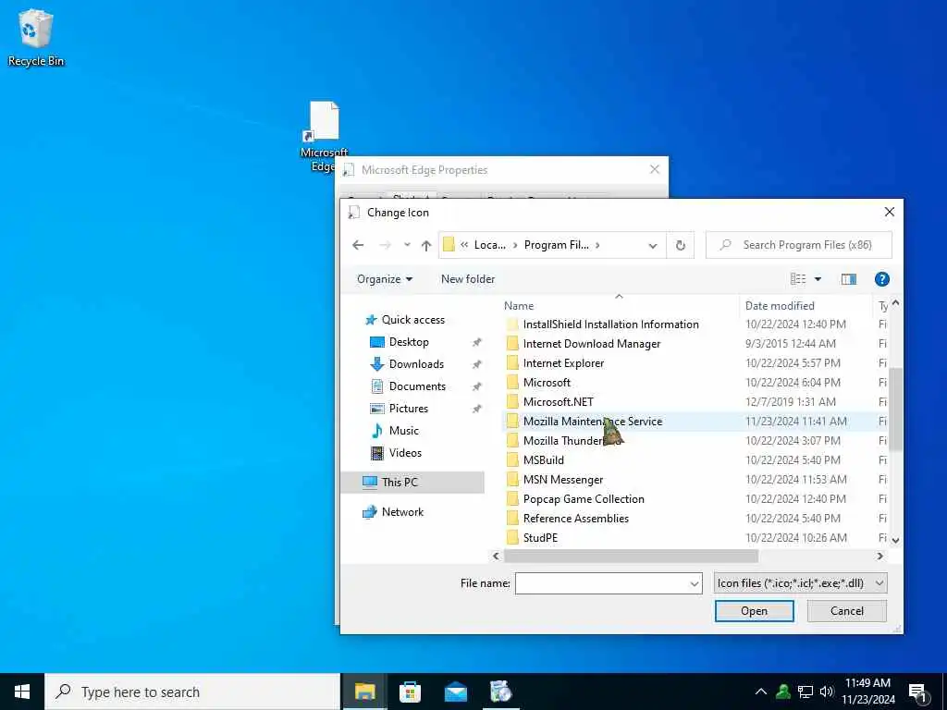Click the folder icon beside Internet Explorer
947x710 pixels.
click(512, 363)
